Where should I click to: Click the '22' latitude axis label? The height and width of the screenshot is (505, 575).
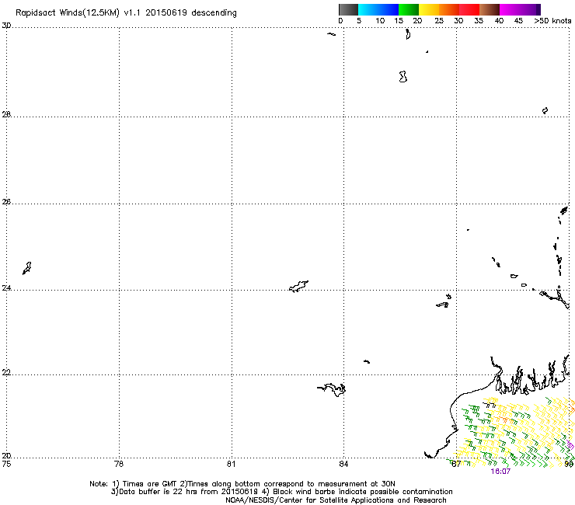[x=6, y=373]
